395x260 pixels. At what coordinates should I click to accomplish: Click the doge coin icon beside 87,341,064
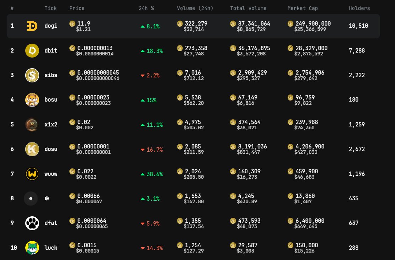pyautogui.click(x=233, y=24)
